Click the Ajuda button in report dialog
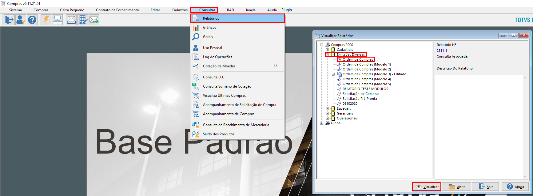533x196 pixels. [x=515, y=187]
